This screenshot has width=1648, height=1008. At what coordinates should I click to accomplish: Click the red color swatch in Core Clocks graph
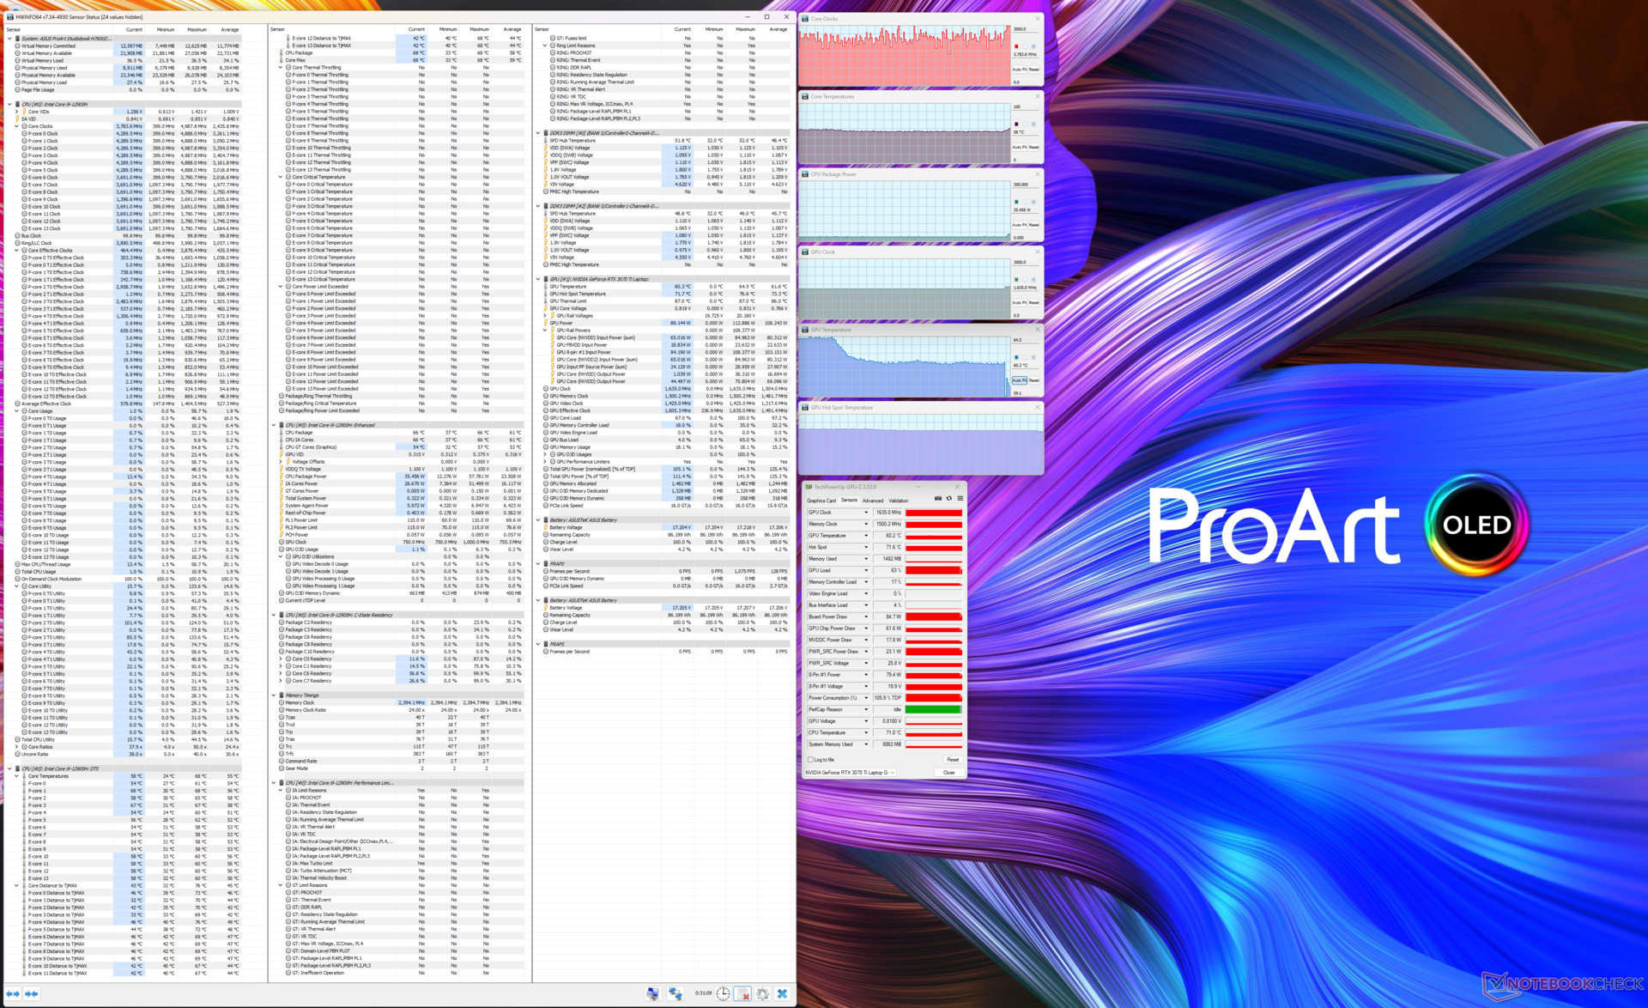point(1017,46)
